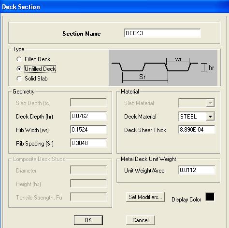Click the STEEL combo box value
The image size is (229, 228).
[193, 116]
